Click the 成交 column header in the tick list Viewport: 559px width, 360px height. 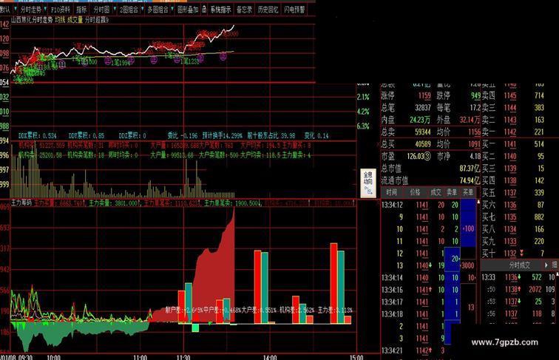[x=436, y=192]
